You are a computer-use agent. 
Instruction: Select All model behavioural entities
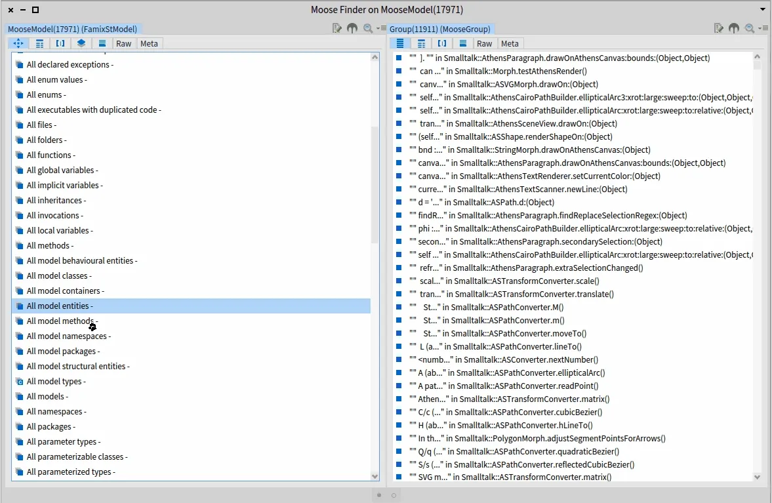tap(191, 261)
